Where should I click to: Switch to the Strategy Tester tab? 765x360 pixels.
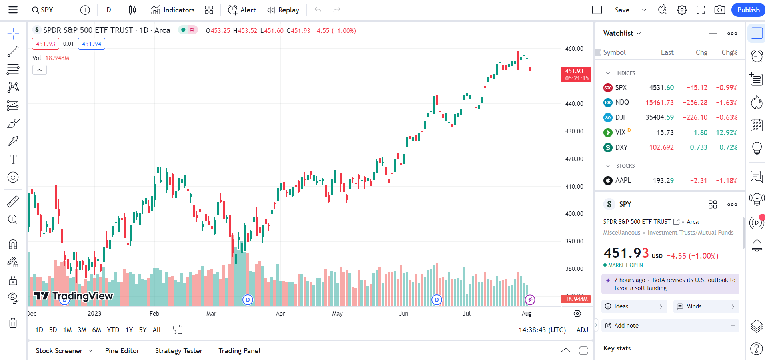179,351
